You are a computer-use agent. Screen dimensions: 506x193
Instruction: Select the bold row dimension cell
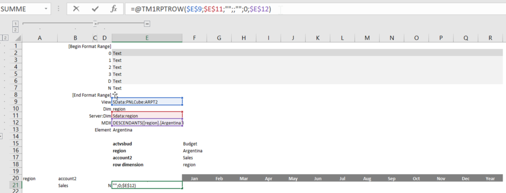click(x=147, y=165)
